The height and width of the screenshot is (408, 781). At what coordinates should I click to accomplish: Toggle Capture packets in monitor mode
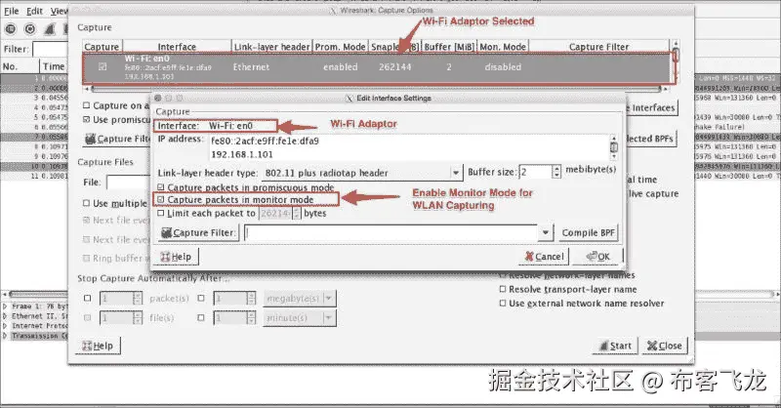160,200
